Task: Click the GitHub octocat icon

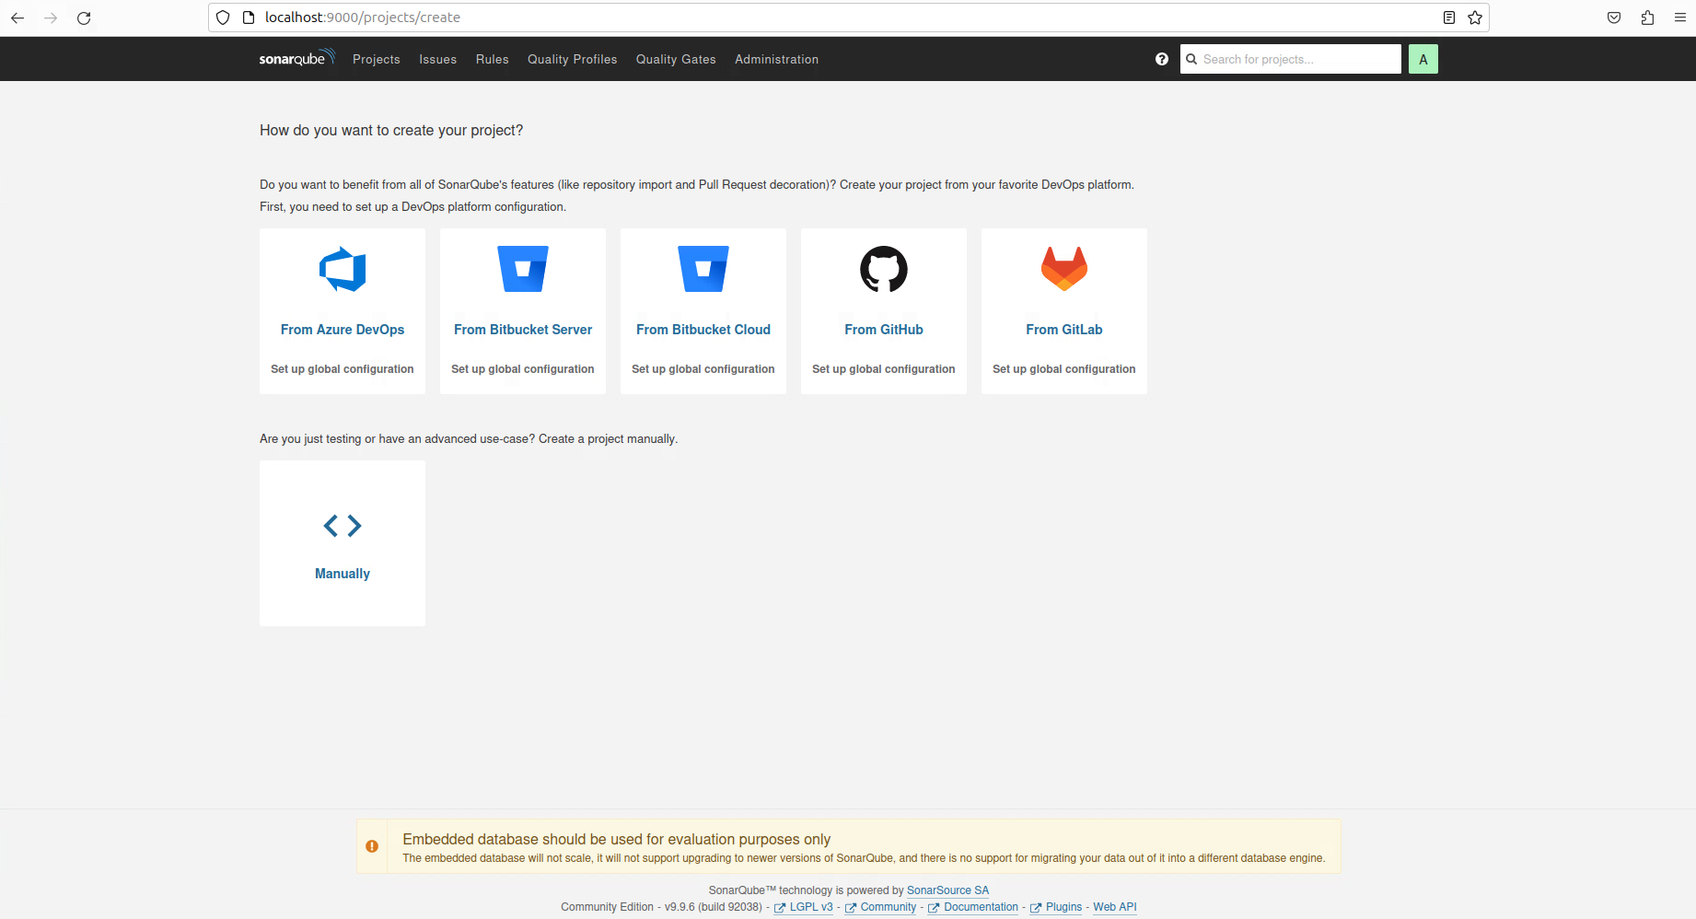Action: 884,269
